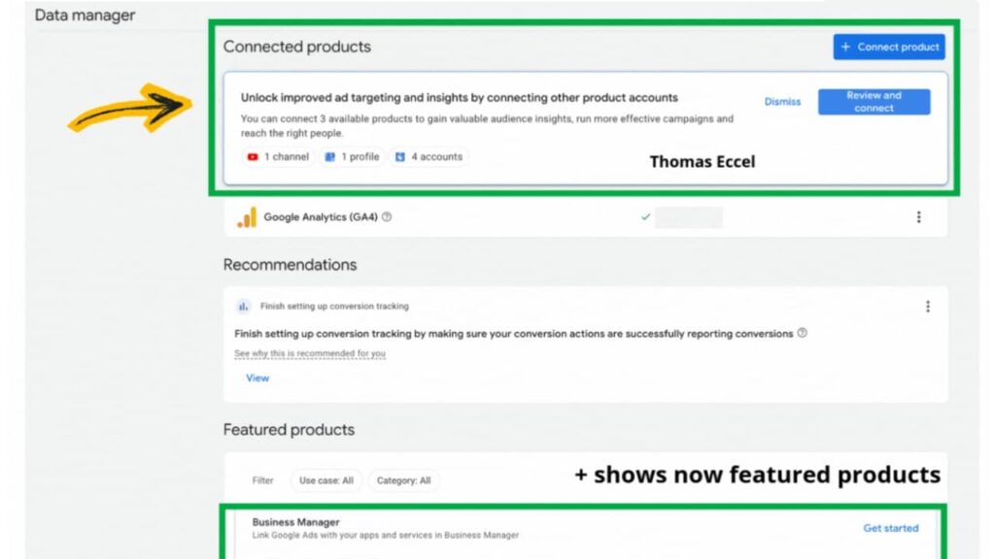Open the Use case: All dropdown

point(326,479)
